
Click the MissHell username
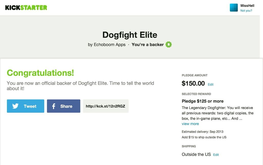(x=247, y=6)
